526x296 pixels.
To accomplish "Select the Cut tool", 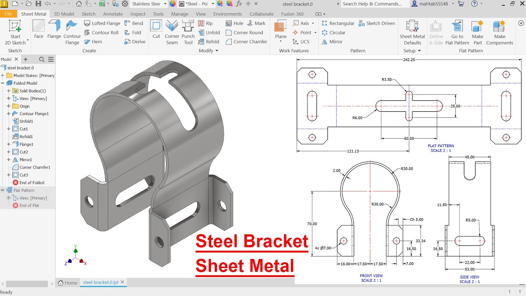I will (156, 30).
